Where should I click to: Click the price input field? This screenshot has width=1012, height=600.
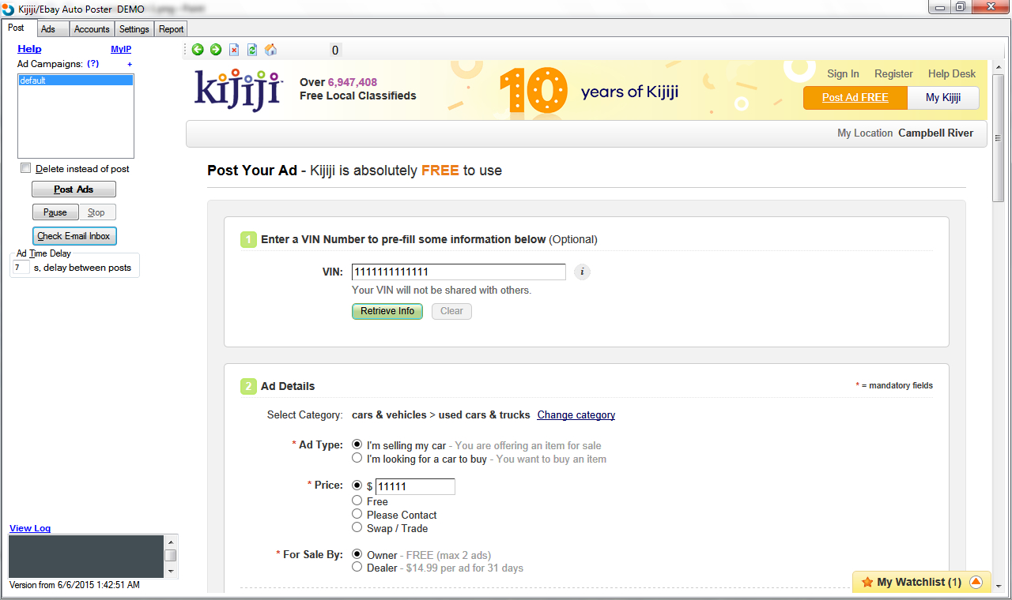coord(415,486)
